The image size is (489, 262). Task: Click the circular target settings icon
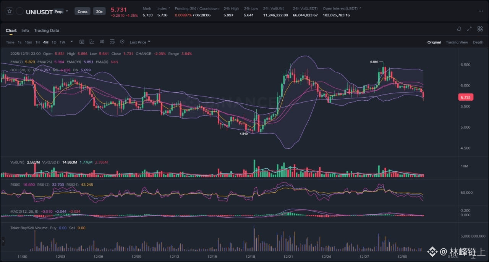click(122, 42)
